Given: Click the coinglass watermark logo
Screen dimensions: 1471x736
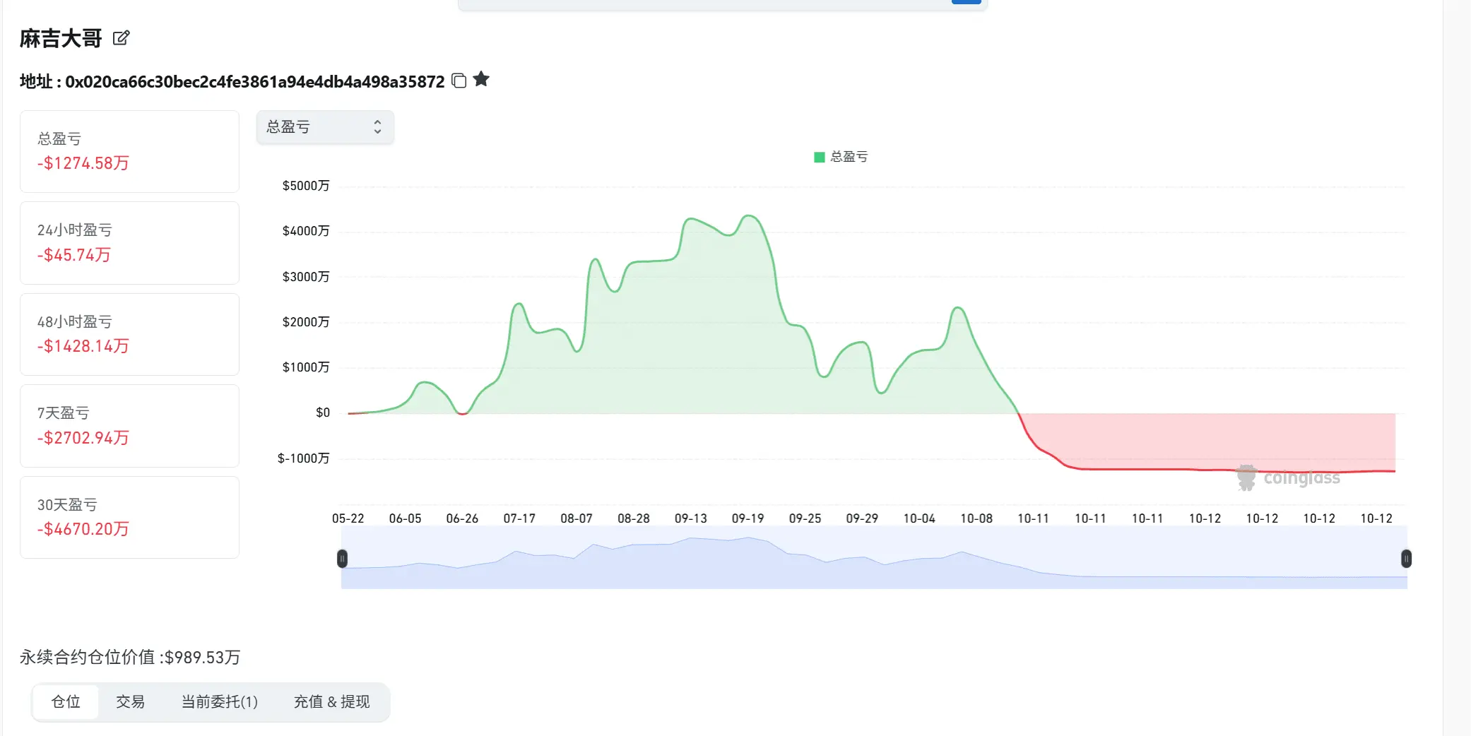Looking at the screenshot, I should click(x=1288, y=478).
